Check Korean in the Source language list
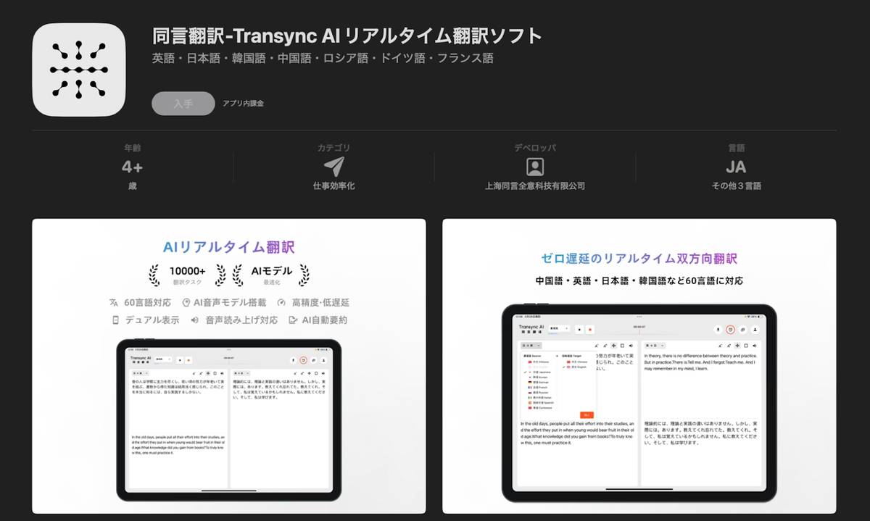This screenshot has width=870, height=521. (x=542, y=377)
